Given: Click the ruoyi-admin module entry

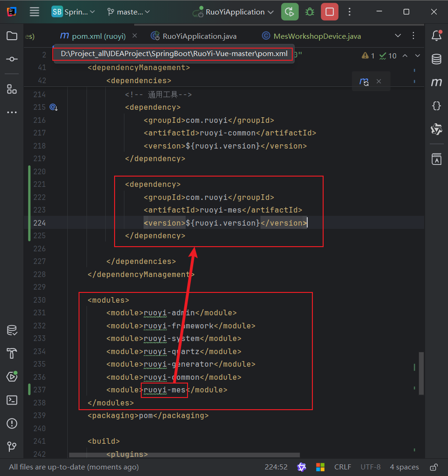Looking at the screenshot, I should 172,313.
